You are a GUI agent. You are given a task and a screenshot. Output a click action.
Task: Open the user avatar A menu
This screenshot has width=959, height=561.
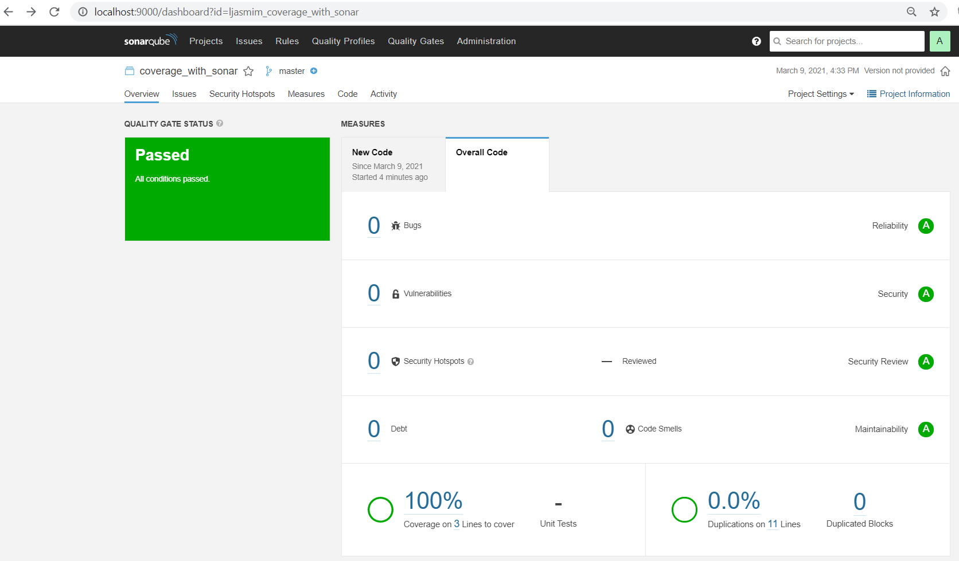pyautogui.click(x=939, y=41)
